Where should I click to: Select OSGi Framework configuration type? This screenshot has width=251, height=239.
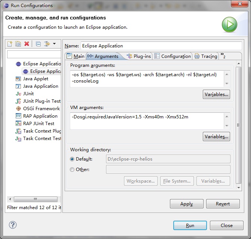tap(38, 109)
